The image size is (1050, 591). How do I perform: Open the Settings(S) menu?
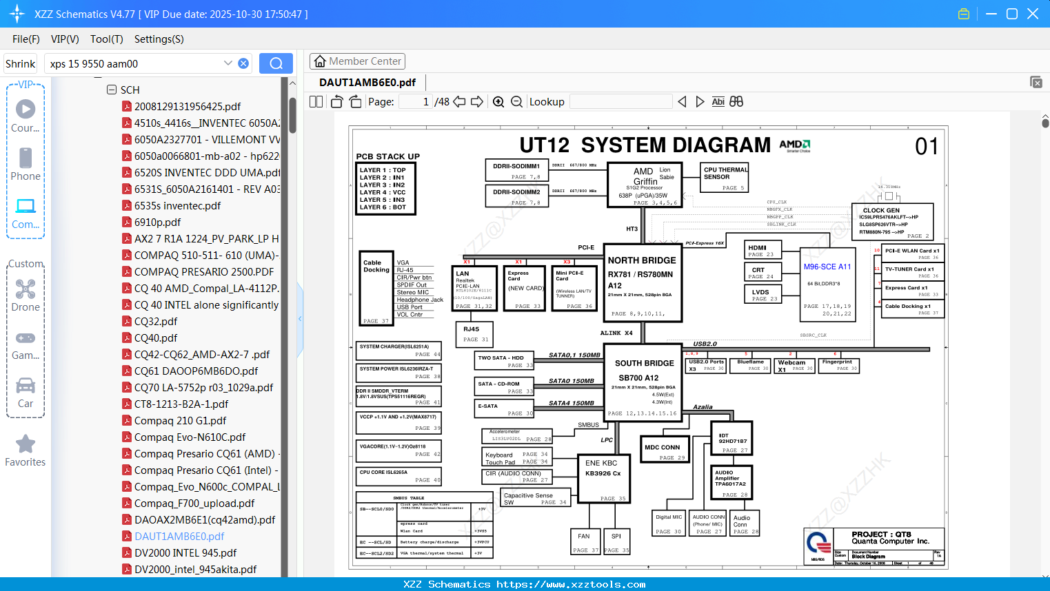159,39
